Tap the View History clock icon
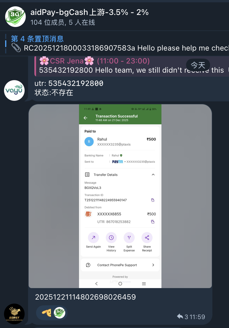229x328 pixels. pos(111,238)
